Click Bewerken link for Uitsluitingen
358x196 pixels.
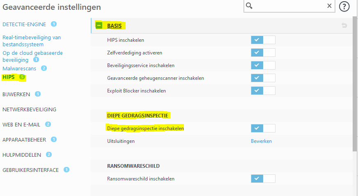pyautogui.click(x=261, y=141)
